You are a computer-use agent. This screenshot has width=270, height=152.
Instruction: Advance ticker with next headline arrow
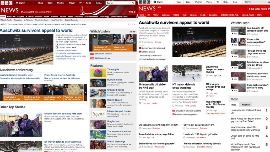click(135, 24)
